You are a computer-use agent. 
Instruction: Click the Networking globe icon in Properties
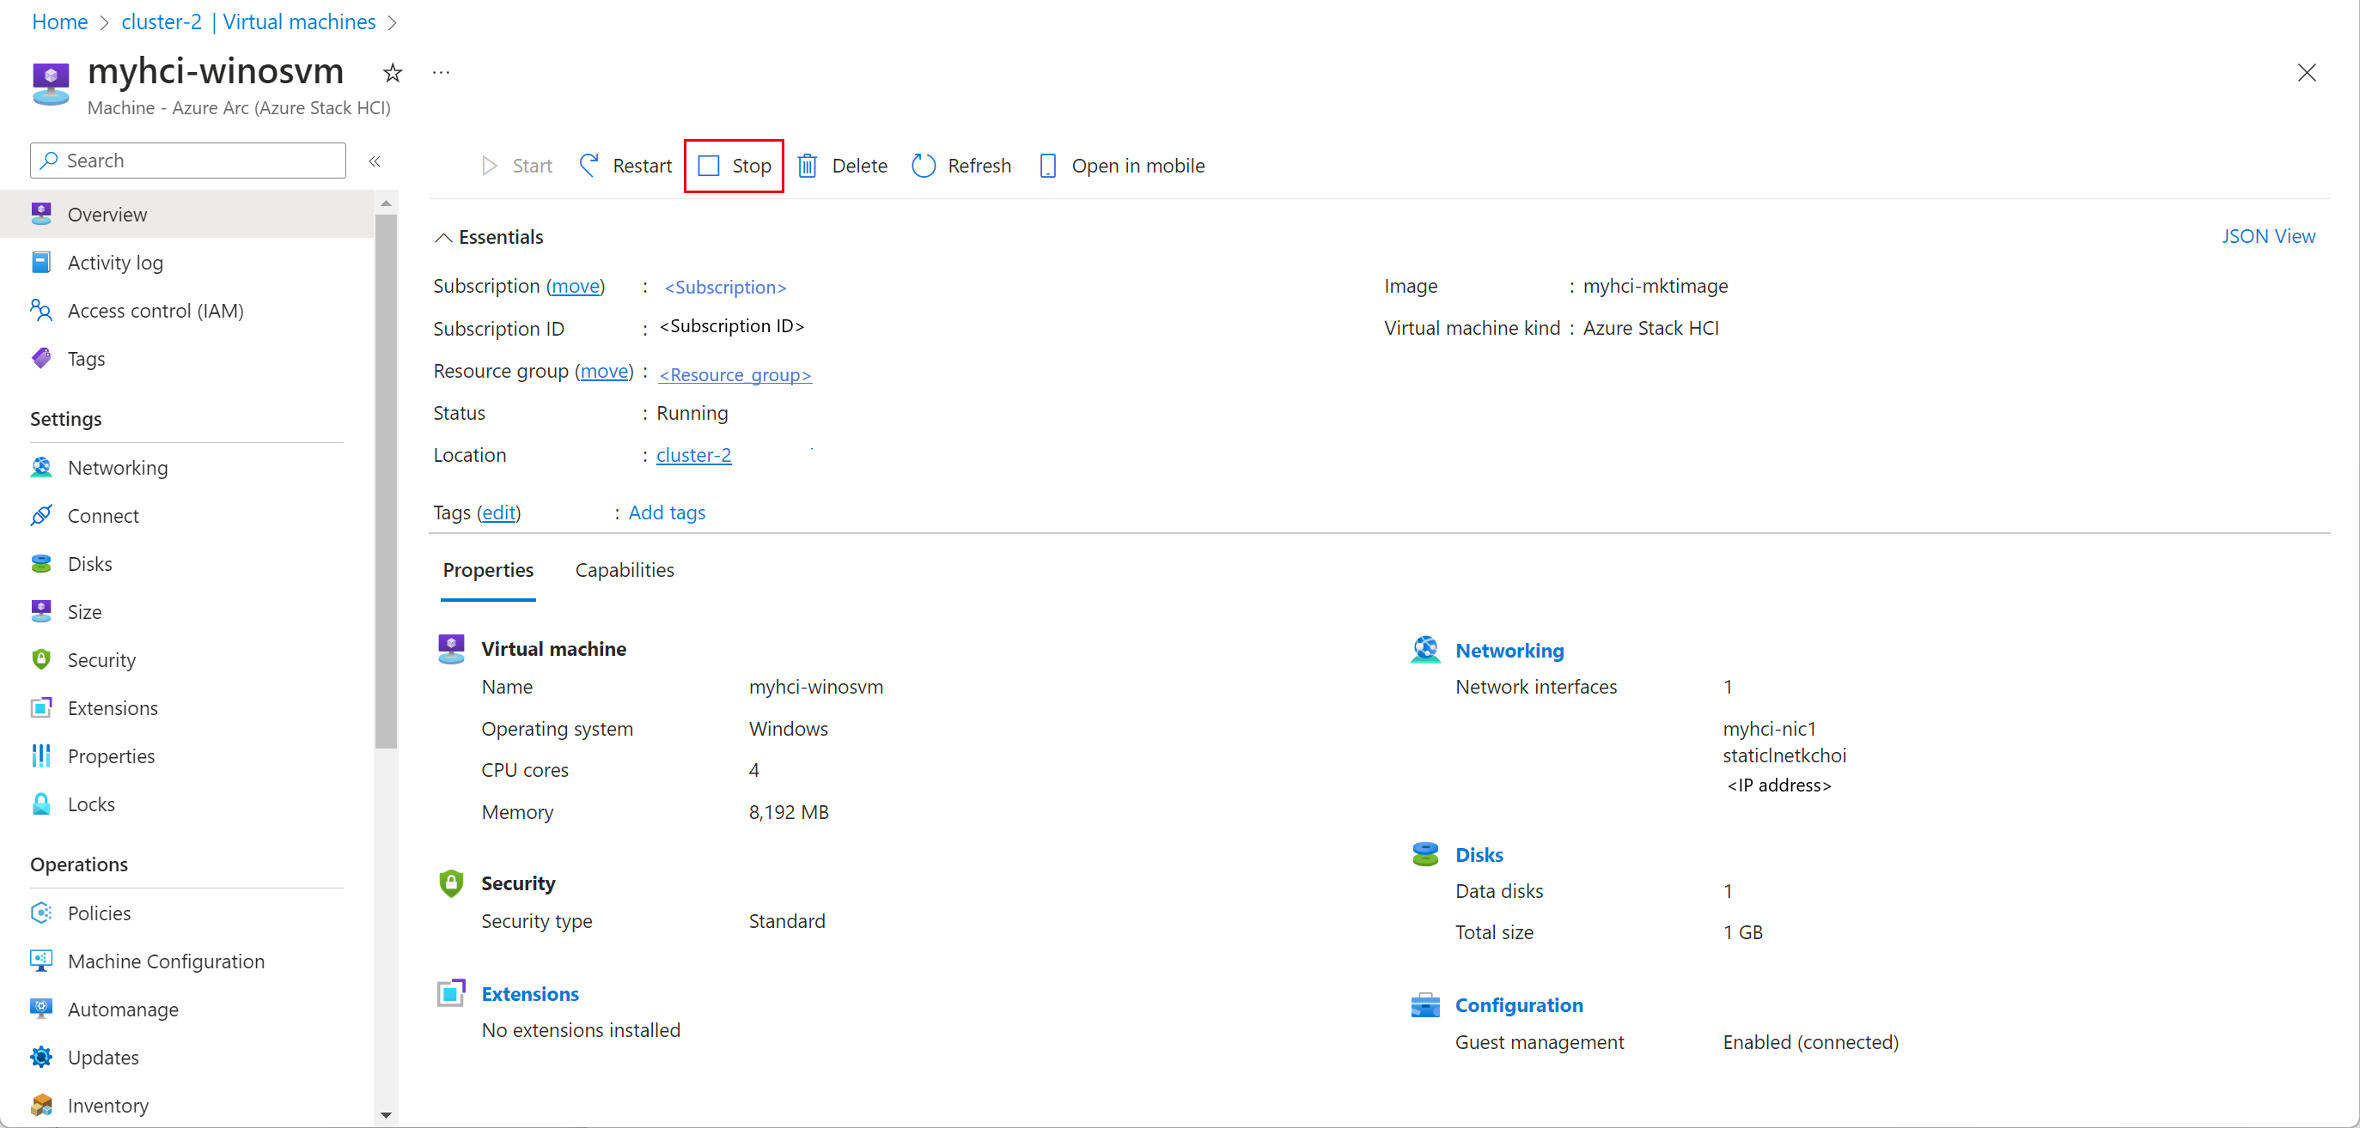[x=1424, y=649]
